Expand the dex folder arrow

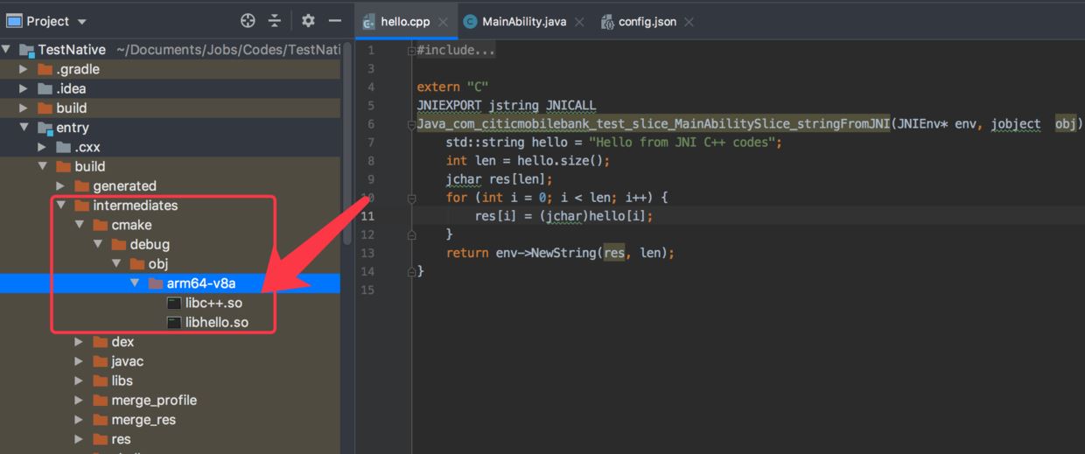click(80, 342)
